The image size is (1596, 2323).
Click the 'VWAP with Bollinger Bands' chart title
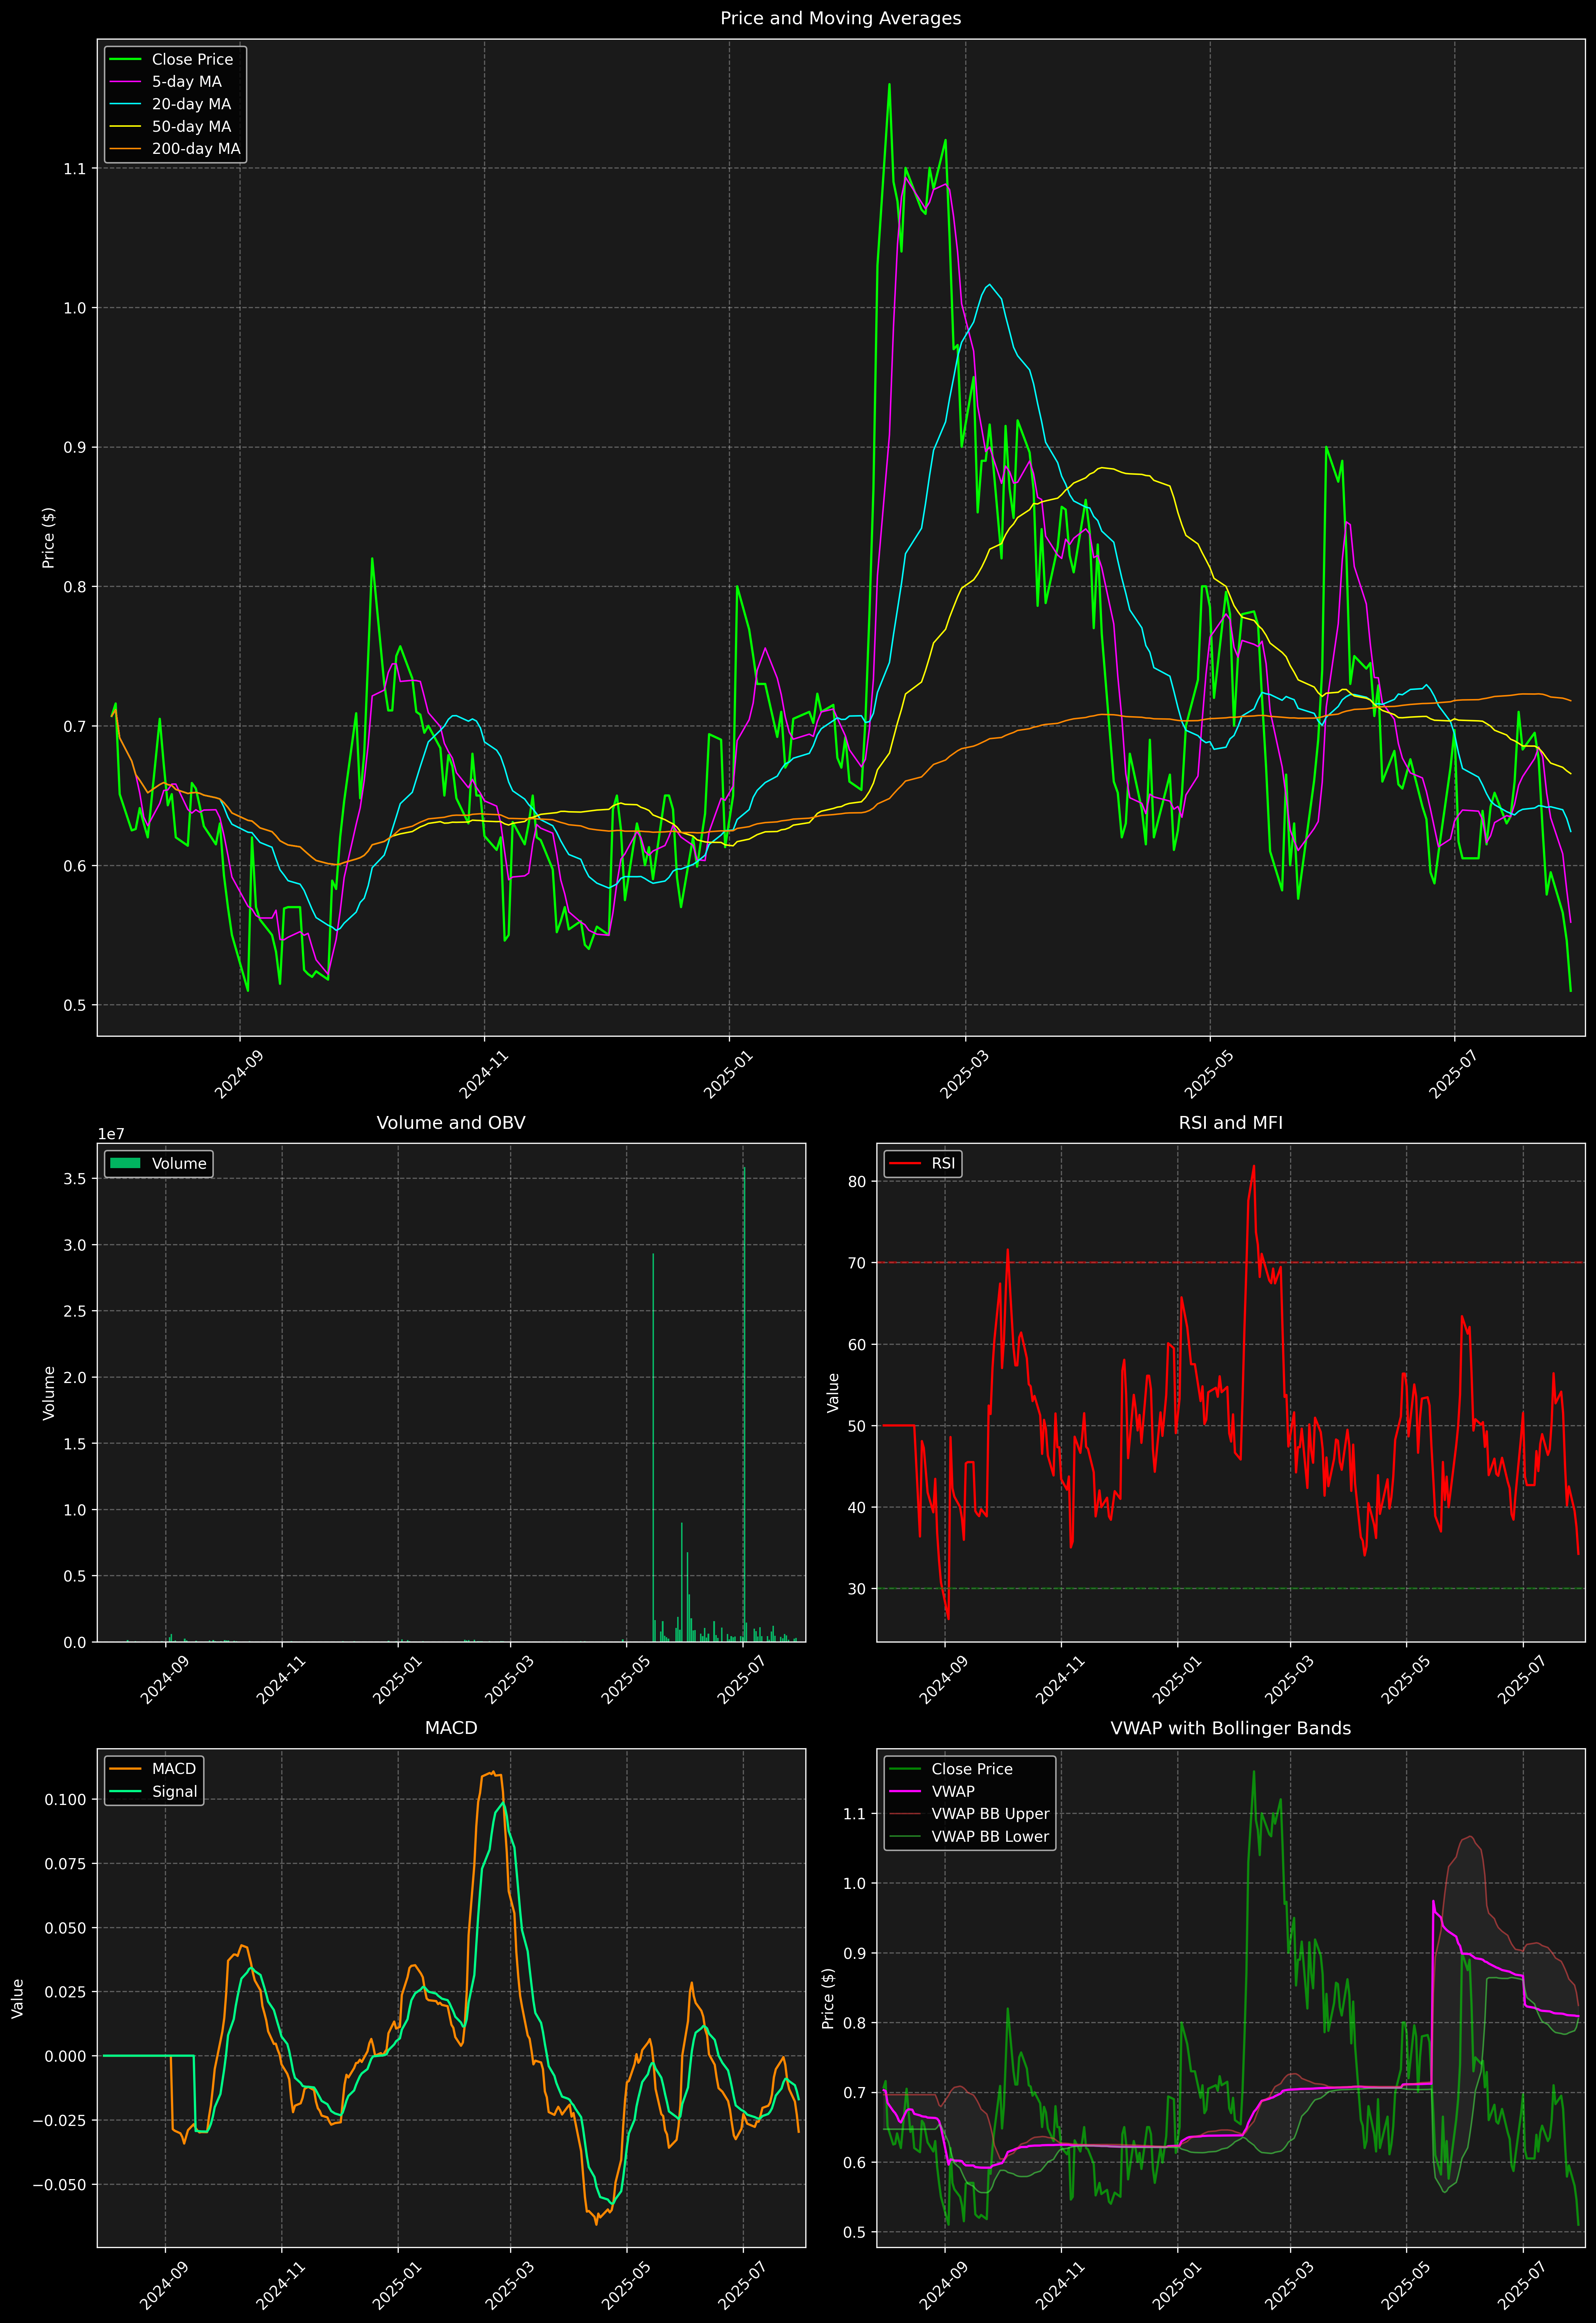[1230, 1728]
